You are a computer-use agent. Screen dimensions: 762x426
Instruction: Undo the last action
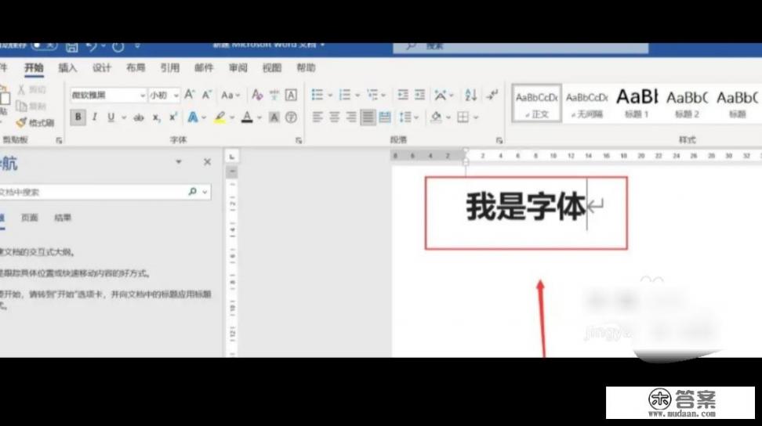pyautogui.click(x=92, y=46)
